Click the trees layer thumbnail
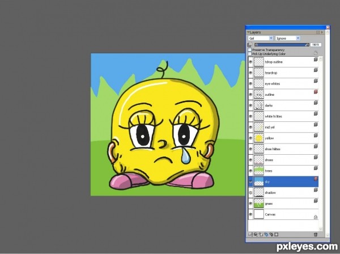Viewport: 340px width, 254px height. (259, 171)
